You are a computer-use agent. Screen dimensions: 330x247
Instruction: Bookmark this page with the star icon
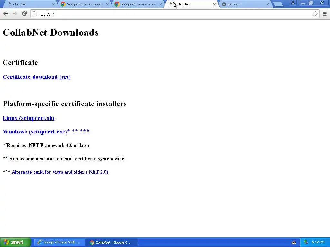pos(315,14)
